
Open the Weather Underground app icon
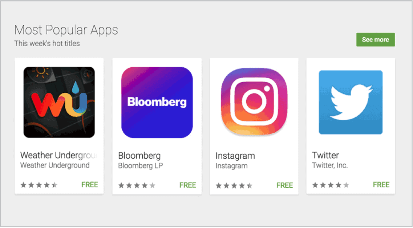tap(59, 102)
